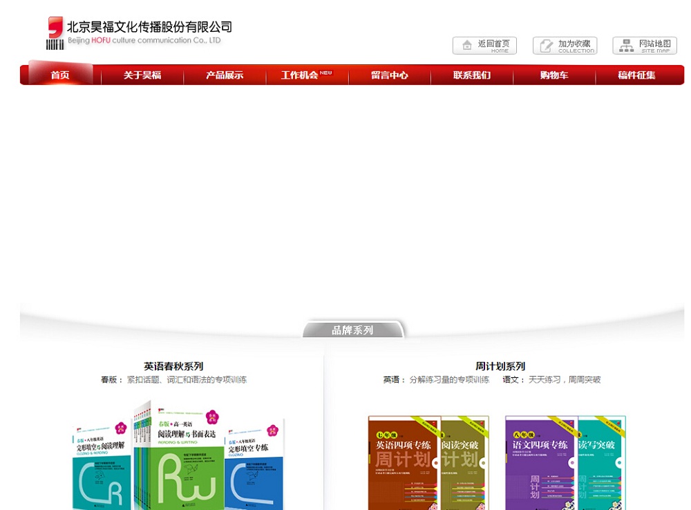The height and width of the screenshot is (510, 691).
Task: Open the 稿件征集 menu item
Action: 637,75
